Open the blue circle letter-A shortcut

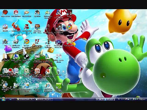tap(5, 42)
